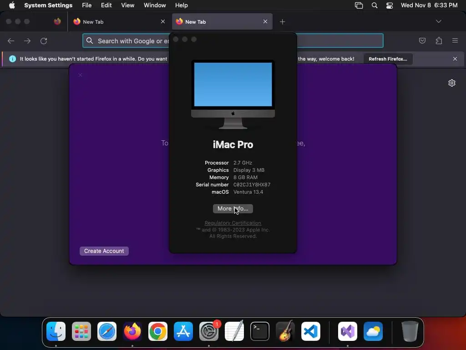The height and width of the screenshot is (350, 466).
Task: Open the Edit menu
Action: (106, 5)
